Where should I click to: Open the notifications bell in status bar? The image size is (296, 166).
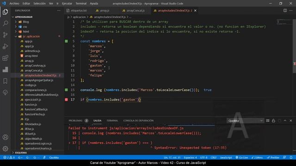[291, 158]
